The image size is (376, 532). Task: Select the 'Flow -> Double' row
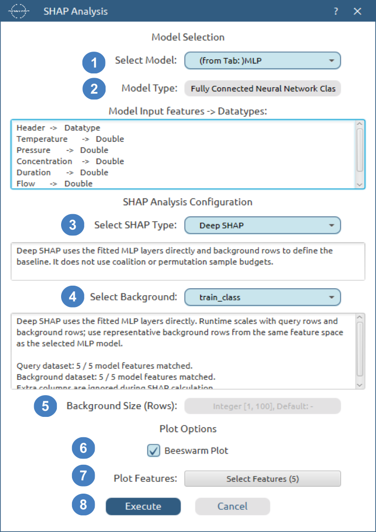pyautogui.click(x=54, y=183)
